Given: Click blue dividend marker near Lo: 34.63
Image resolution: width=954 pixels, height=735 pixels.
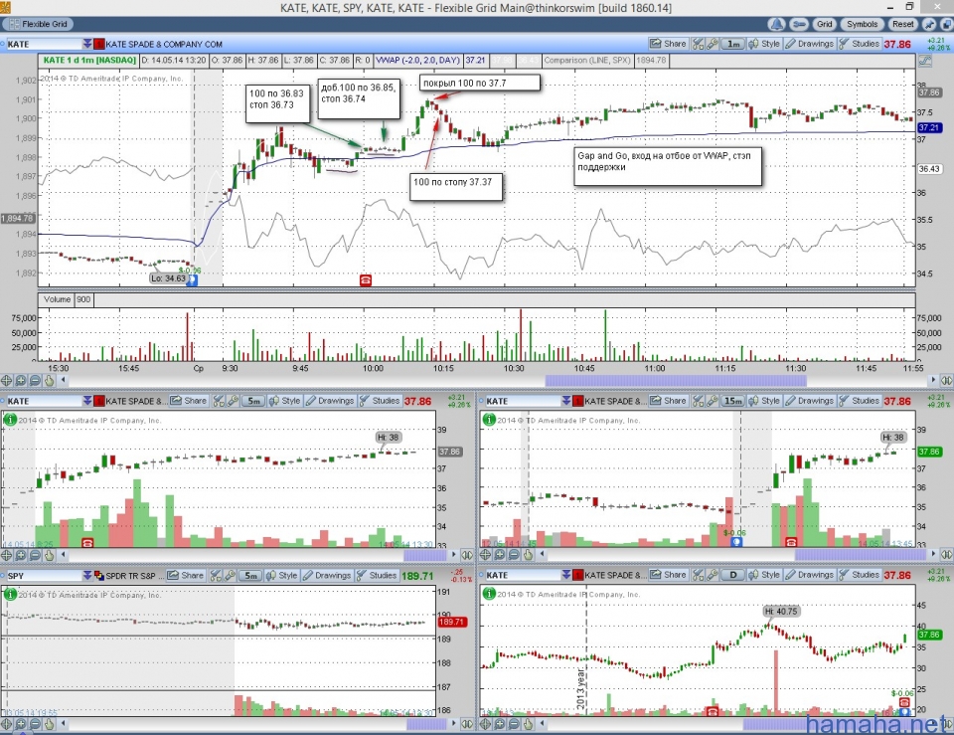Looking at the screenshot, I should coord(192,280).
